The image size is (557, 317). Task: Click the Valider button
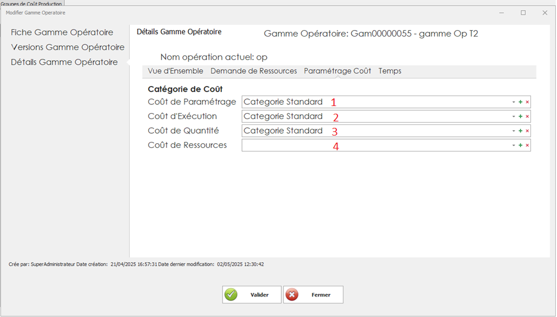[252, 295]
